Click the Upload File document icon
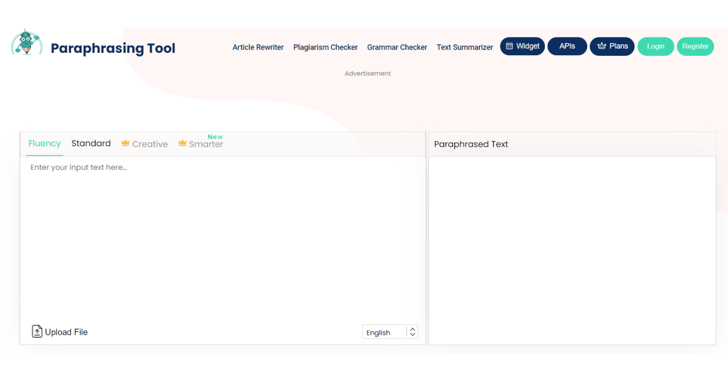 tap(37, 332)
